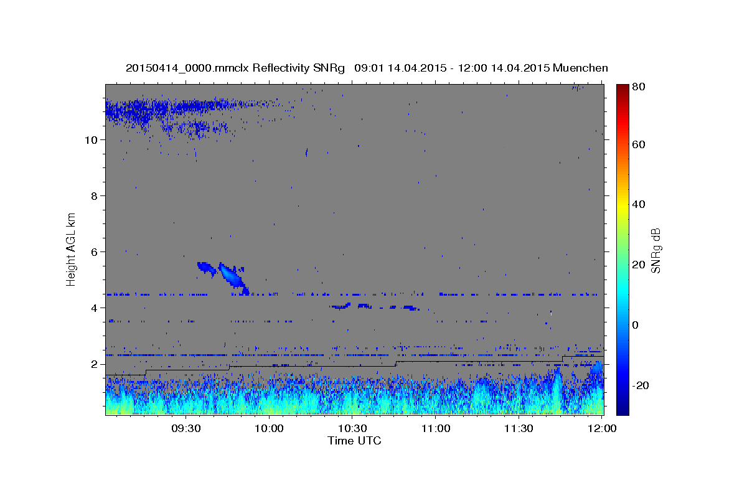Click the 'SNRg dB' colorbar label
The width and height of the screenshot is (747, 498).
coord(655,250)
